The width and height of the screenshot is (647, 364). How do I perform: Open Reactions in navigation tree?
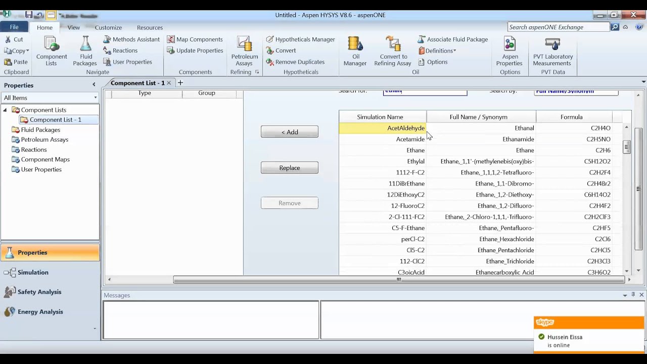point(34,150)
